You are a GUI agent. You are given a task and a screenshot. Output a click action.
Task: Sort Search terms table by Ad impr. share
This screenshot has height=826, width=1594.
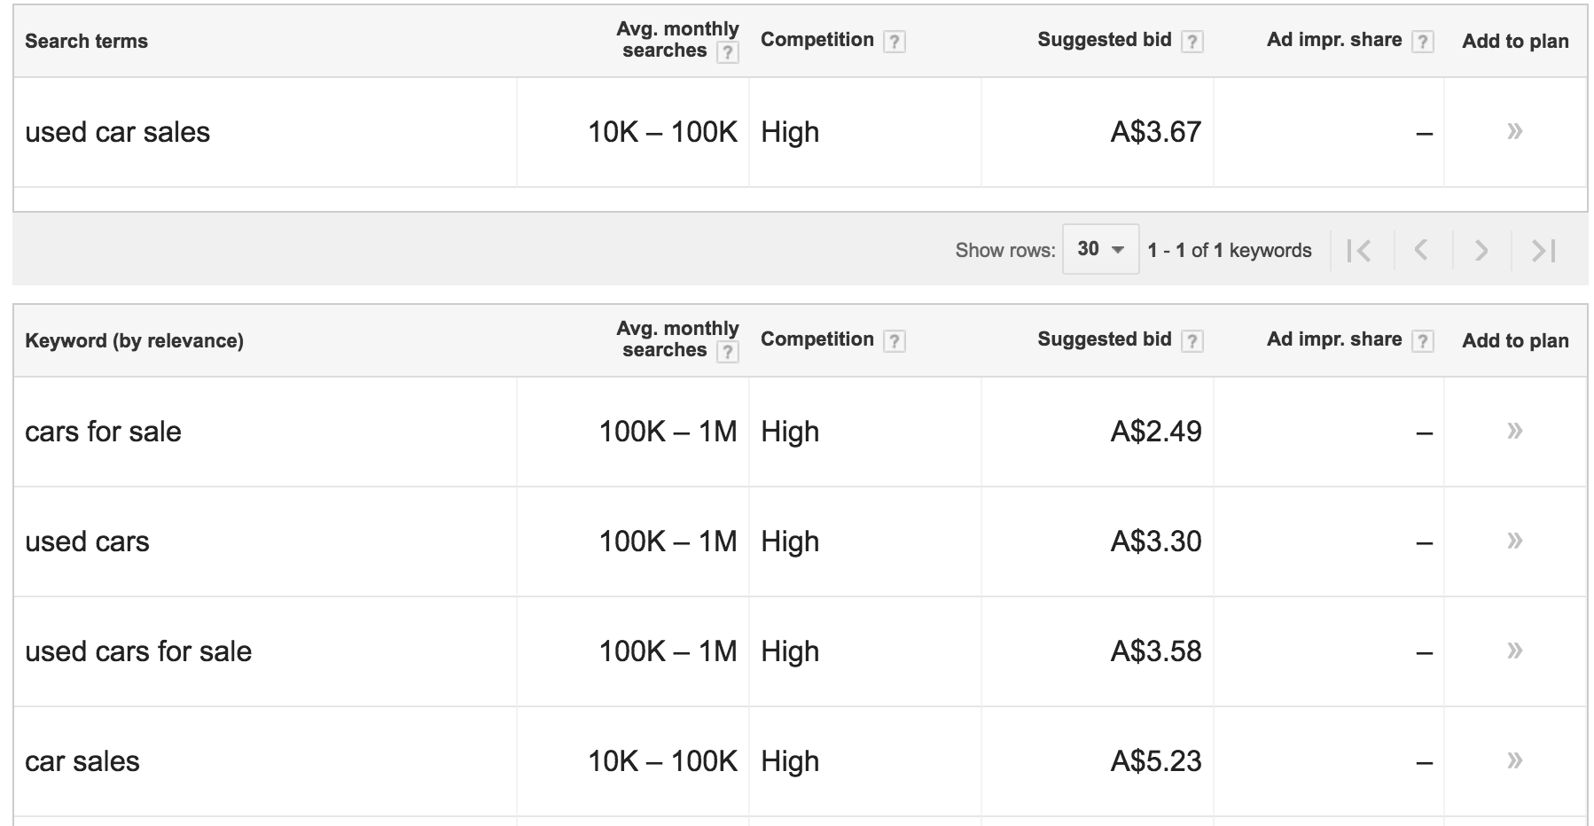coord(1334,40)
